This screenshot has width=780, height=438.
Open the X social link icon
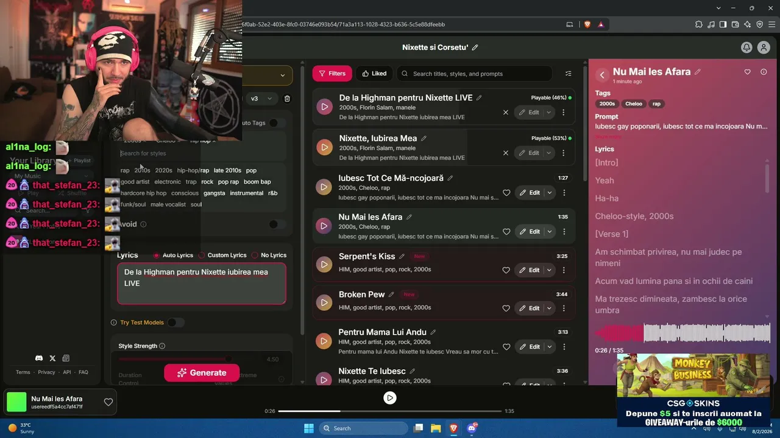(x=52, y=358)
